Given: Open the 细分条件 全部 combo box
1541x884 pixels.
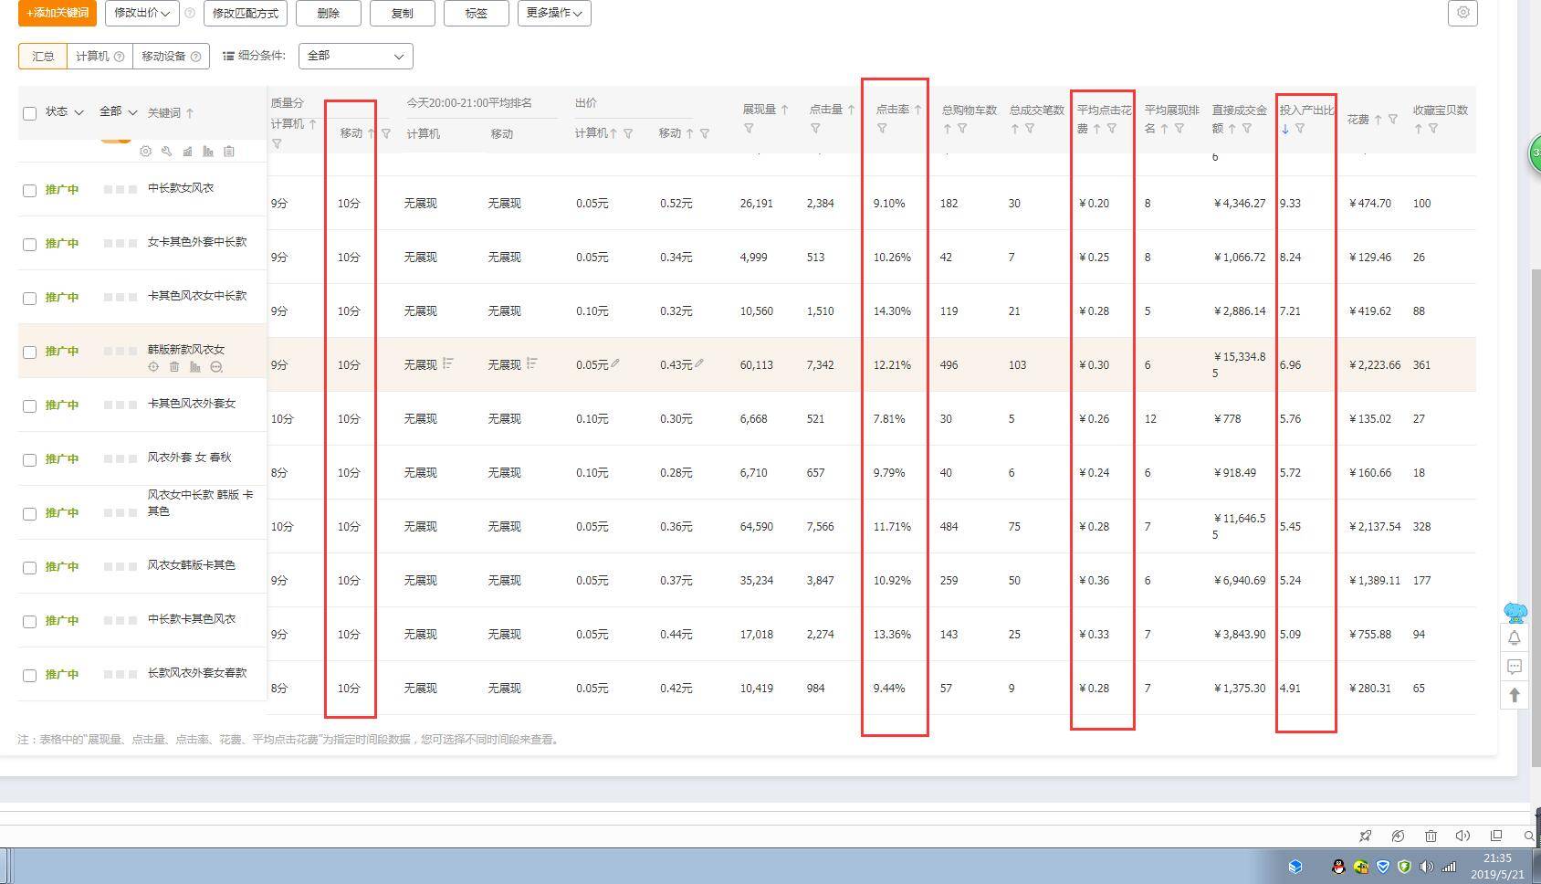Looking at the screenshot, I should tap(355, 56).
